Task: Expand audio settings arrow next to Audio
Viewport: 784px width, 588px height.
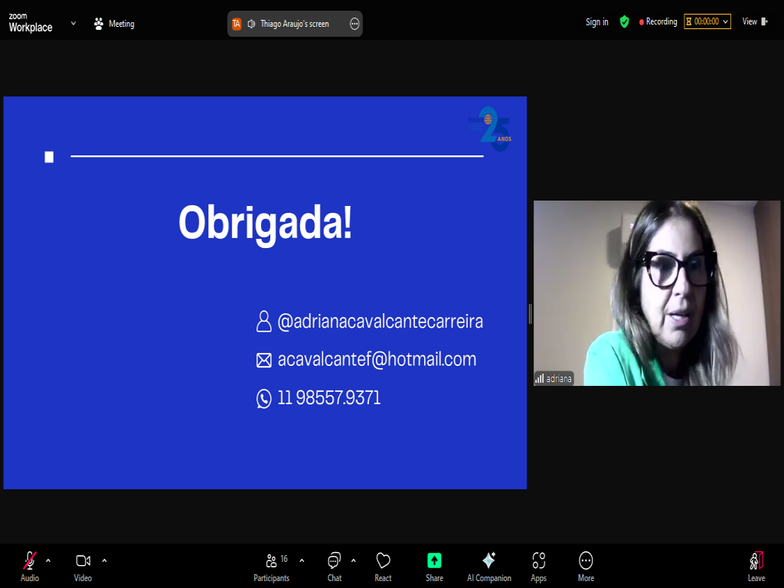Action: coord(48,560)
